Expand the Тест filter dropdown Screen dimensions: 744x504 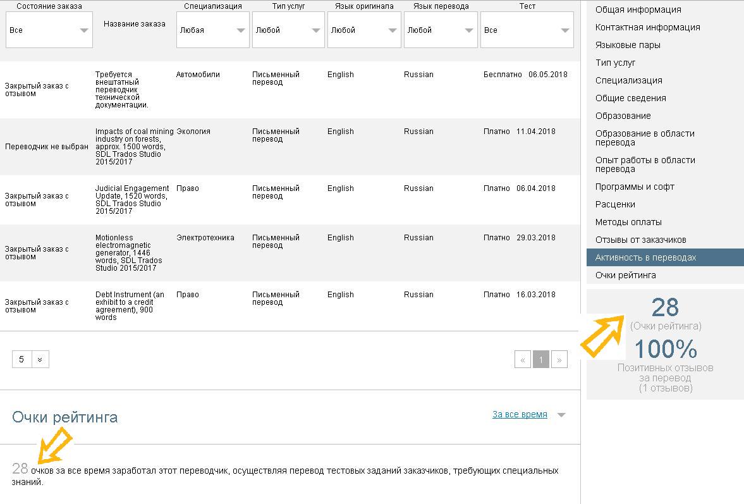pos(527,30)
